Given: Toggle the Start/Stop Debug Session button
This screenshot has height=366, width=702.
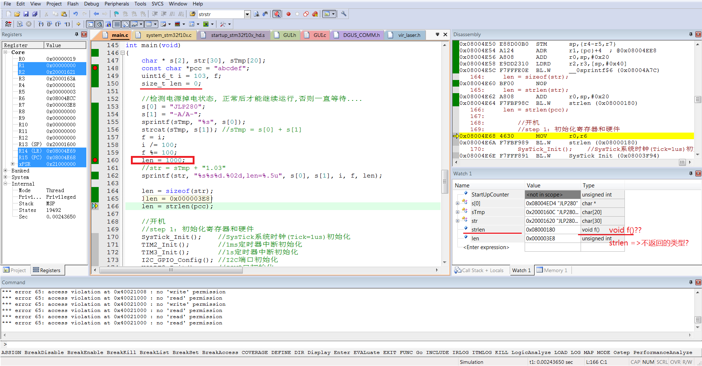Looking at the screenshot, I should pos(277,14).
